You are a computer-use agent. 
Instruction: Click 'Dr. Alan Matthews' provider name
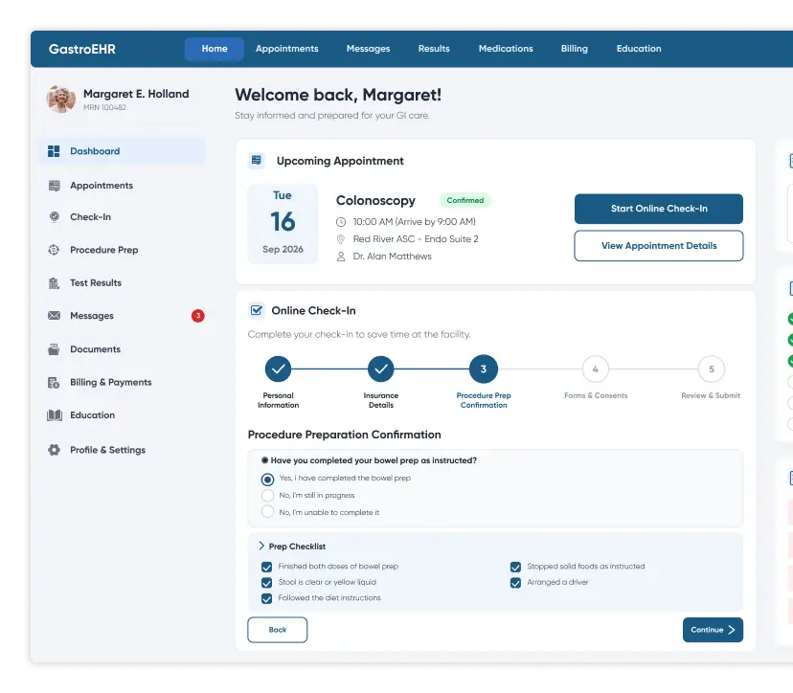click(x=393, y=257)
